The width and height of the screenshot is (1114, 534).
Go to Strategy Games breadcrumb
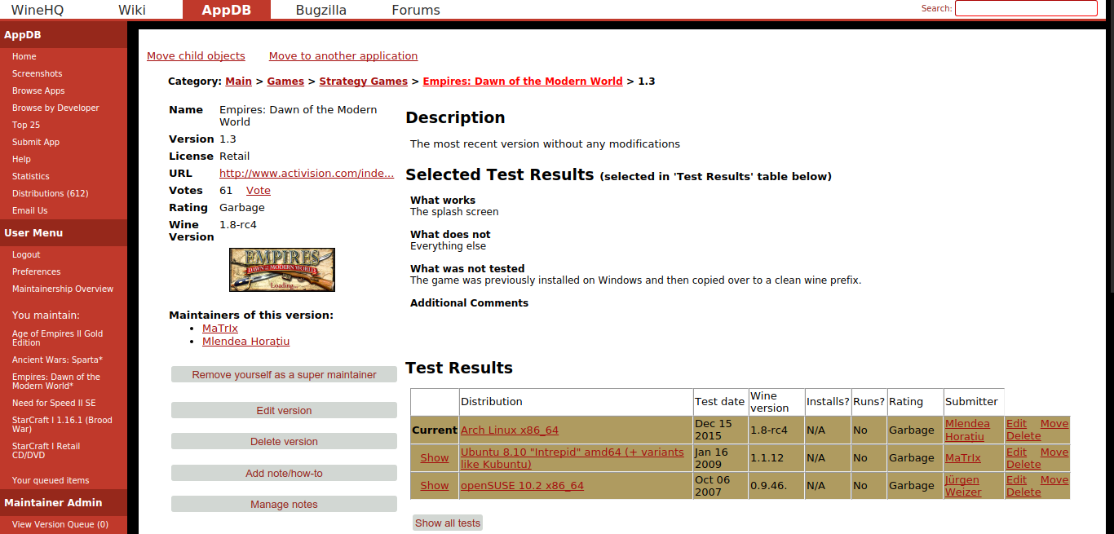(364, 81)
